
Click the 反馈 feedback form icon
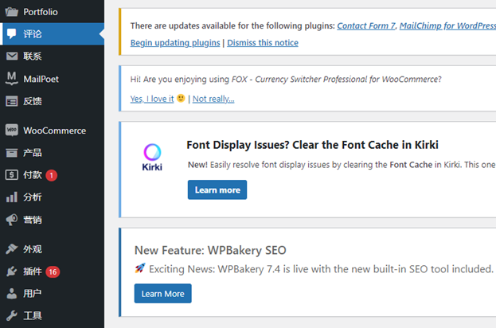(x=12, y=101)
